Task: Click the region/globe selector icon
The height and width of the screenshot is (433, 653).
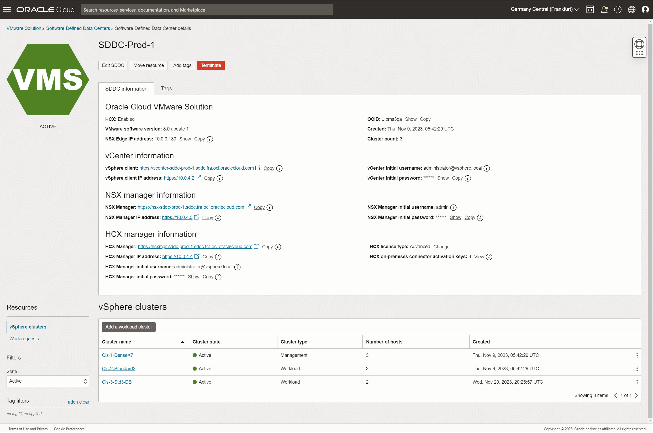Action: [x=631, y=9]
